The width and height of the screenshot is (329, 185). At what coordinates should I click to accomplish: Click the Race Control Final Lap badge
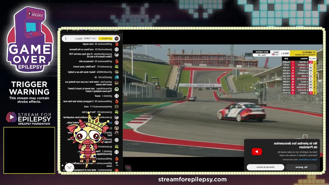(x=262, y=53)
